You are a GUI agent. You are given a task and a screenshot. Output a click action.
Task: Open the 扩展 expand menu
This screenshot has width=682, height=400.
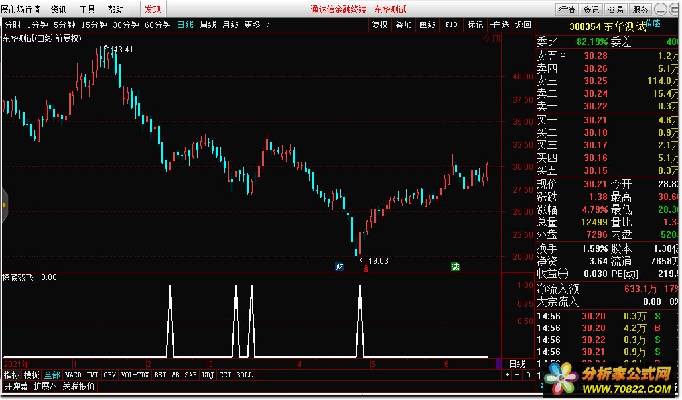point(45,386)
